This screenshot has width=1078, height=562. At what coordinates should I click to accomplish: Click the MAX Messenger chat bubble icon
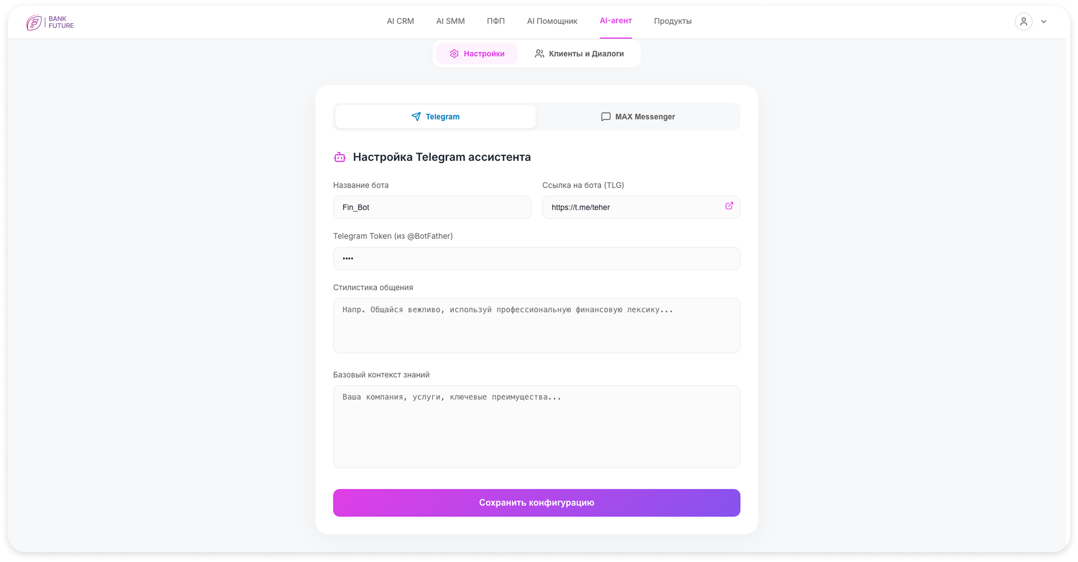605,117
